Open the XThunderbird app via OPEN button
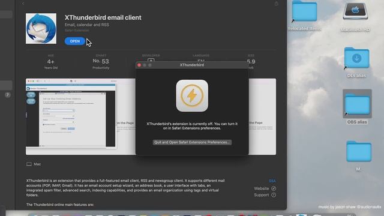This screenshot has height=216, width=384. [x=74, y=41]
